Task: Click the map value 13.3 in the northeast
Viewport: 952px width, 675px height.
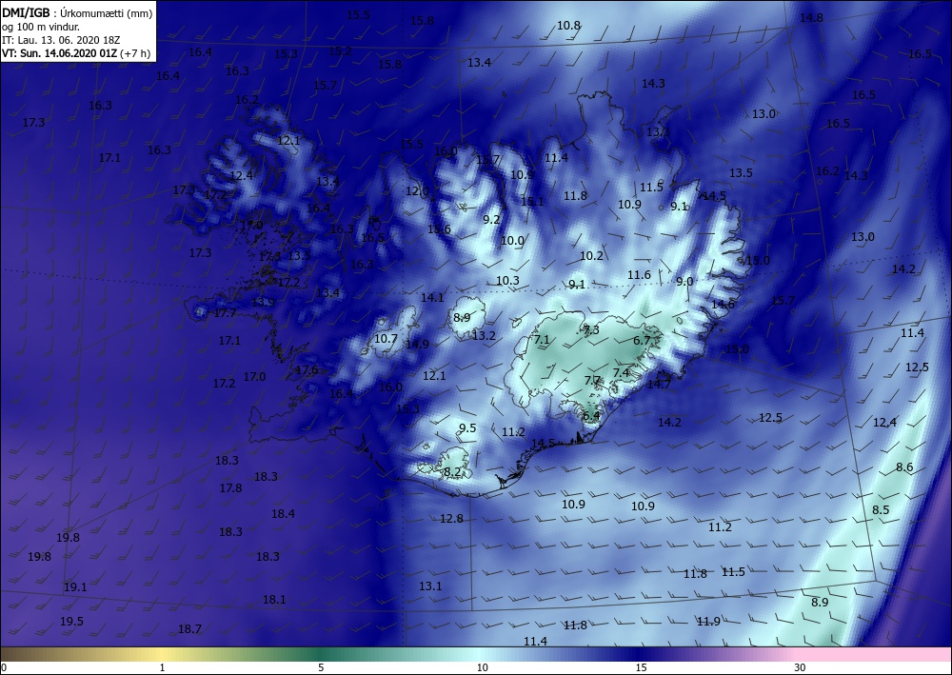Action: (x=658, y=132)
